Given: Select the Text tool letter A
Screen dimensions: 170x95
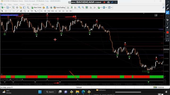Looking at the screenshot, I should pyautogui.click(x=28, y=11).
